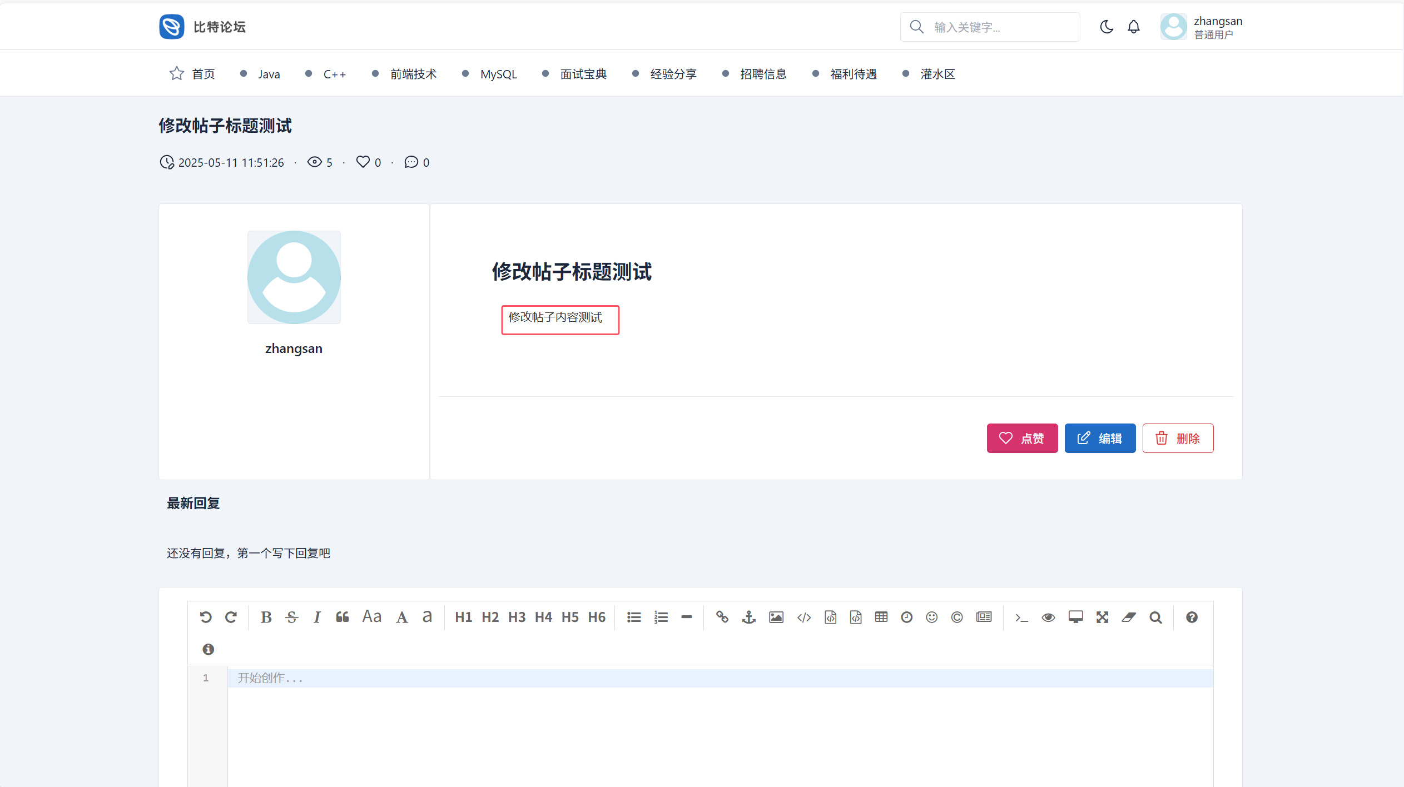Image resolution: width=1404 pixels, height=787 pixels.
Task: Open the emoji picker icon
Action: 932,617
